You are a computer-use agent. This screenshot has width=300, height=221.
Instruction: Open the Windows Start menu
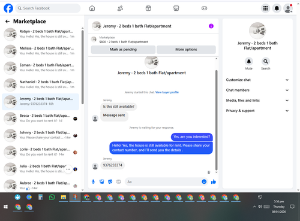tap(5, 207)
